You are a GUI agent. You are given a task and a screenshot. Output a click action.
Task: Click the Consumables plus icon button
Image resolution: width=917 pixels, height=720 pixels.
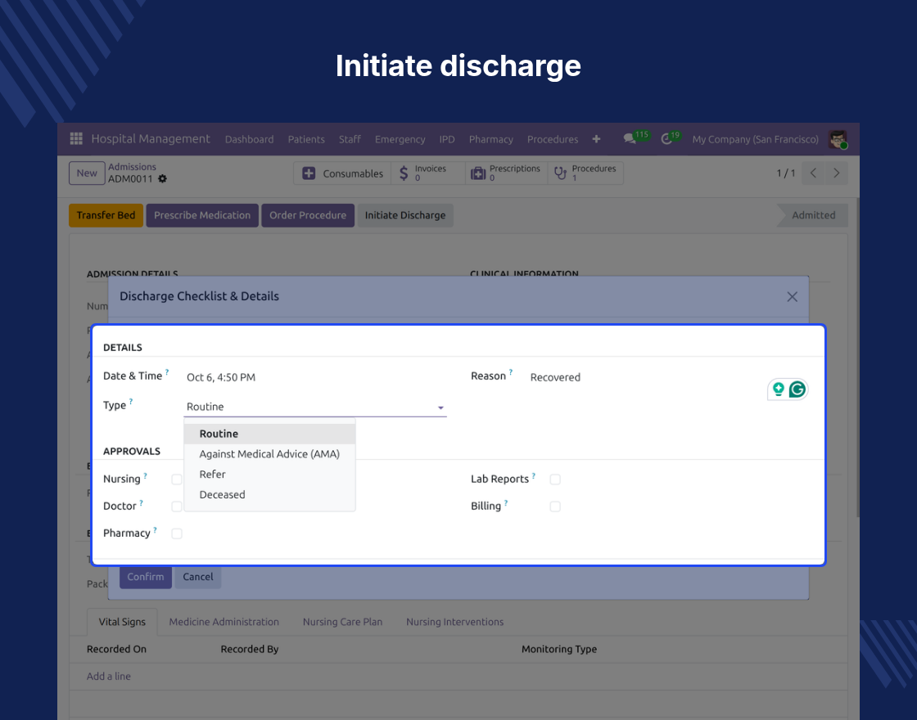[343, 173]
